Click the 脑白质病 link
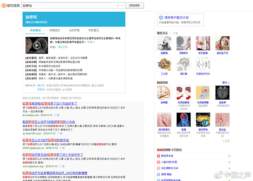Image resolution: width=253 pixels, height=181 pixels. tap(203, 130)
